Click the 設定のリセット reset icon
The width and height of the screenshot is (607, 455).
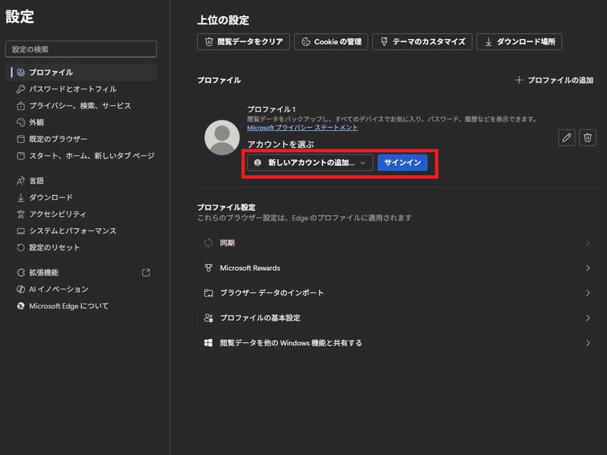[x=21, y=247]
